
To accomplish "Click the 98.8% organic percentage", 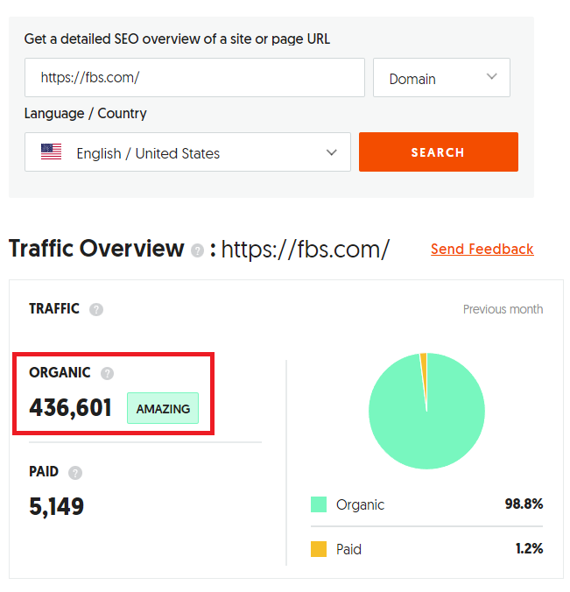I will click(524, 504).
